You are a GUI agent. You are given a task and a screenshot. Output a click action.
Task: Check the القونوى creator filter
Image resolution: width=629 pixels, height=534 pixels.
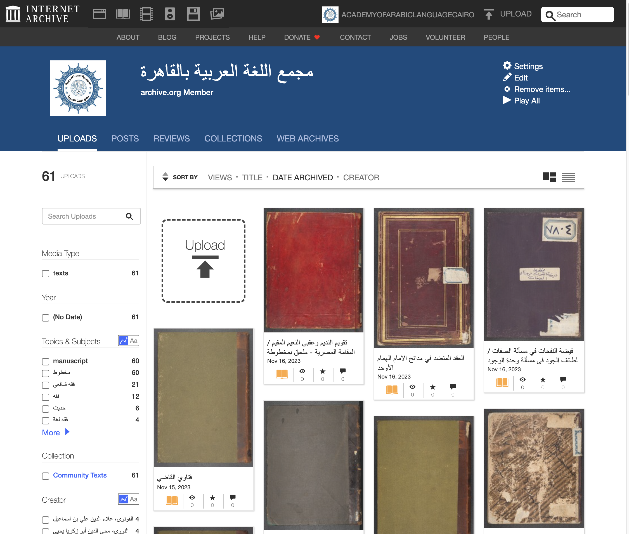(x=45, y=520)
